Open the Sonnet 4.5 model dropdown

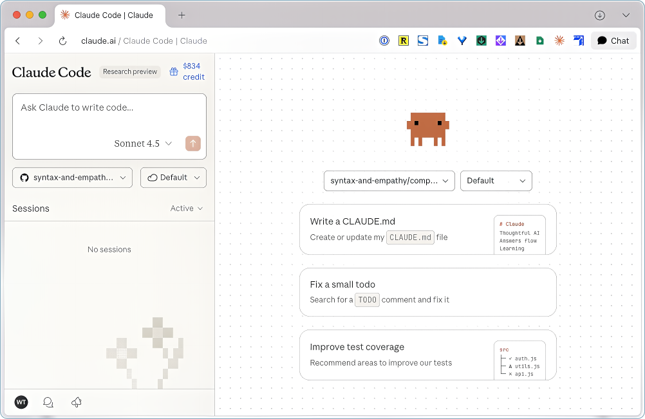coord(143,144)
